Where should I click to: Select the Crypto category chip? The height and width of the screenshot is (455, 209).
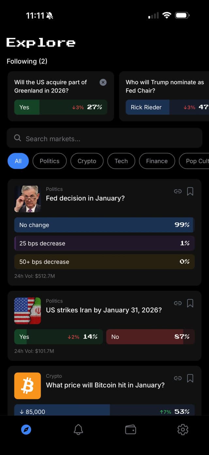pos(87,161)
